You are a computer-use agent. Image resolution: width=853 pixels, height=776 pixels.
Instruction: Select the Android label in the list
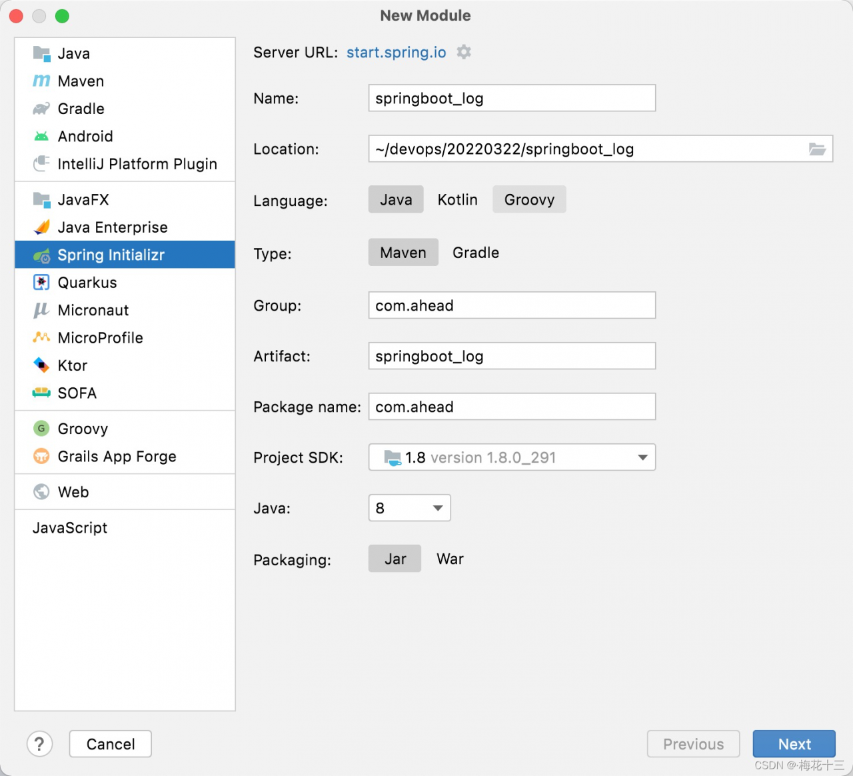(x=85, y=136)
